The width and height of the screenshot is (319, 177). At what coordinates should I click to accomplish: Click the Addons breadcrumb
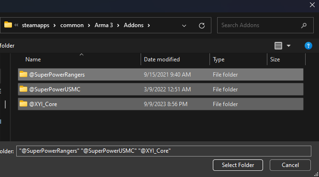point(133,25)
